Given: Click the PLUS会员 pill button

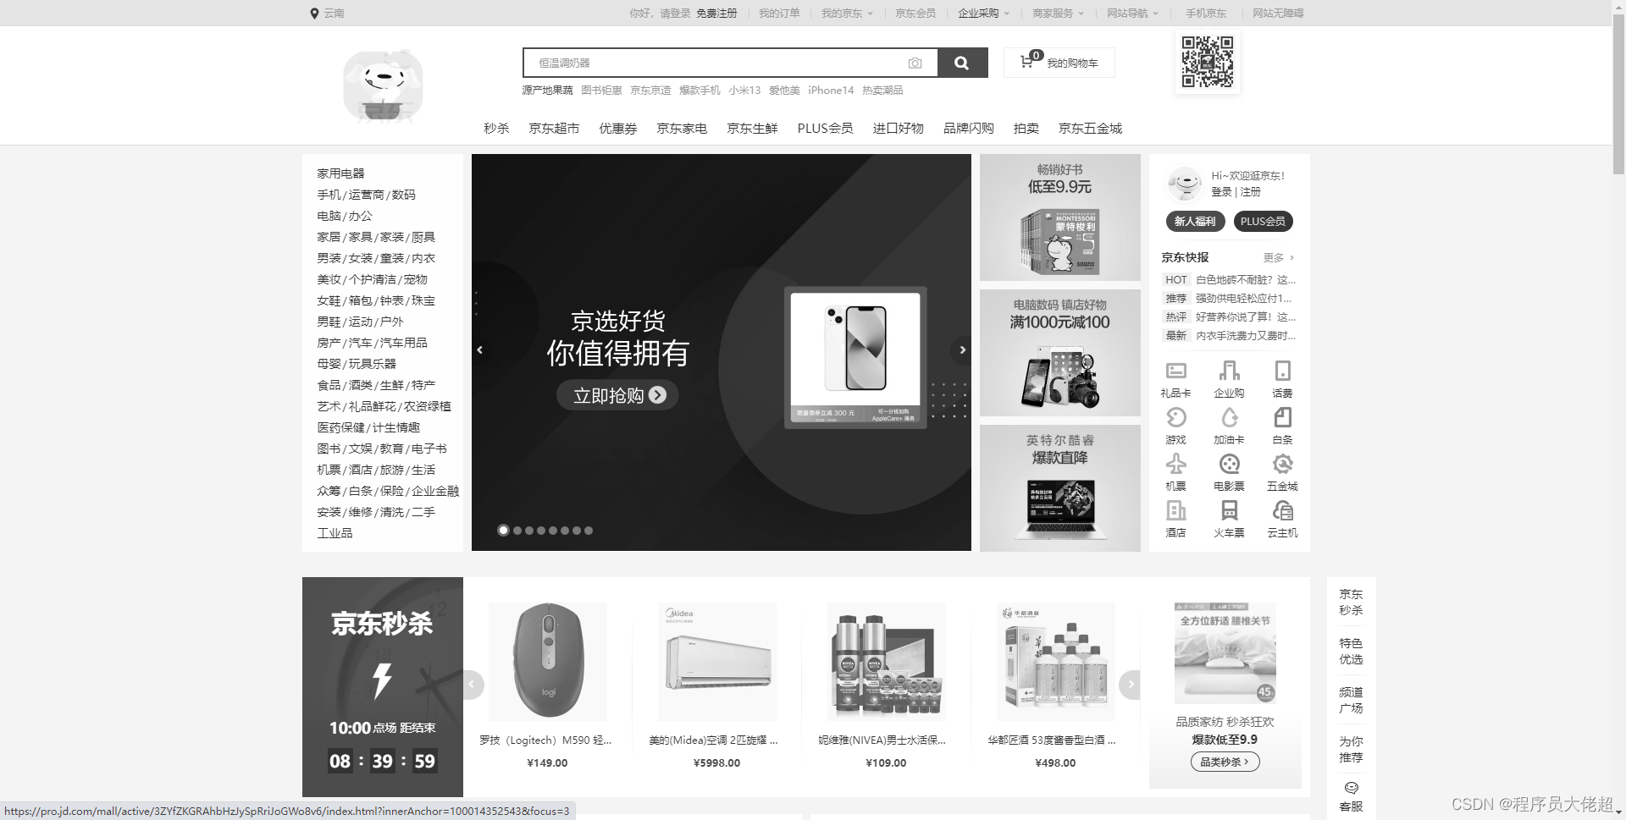Looking at the screenshot, I should 1263,221.
